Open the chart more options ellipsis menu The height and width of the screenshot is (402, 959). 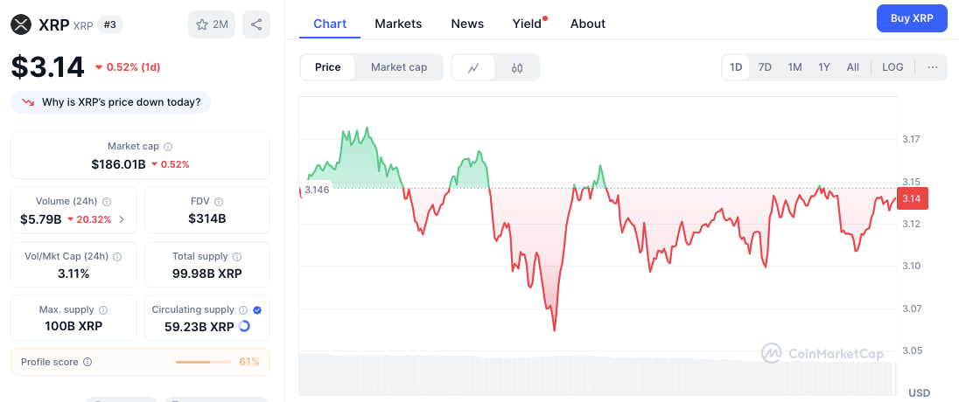pyautogui.click(x=932, y=67)
